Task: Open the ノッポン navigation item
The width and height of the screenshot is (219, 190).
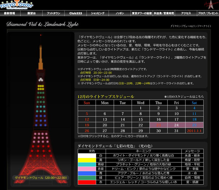Action: (120, 13)
